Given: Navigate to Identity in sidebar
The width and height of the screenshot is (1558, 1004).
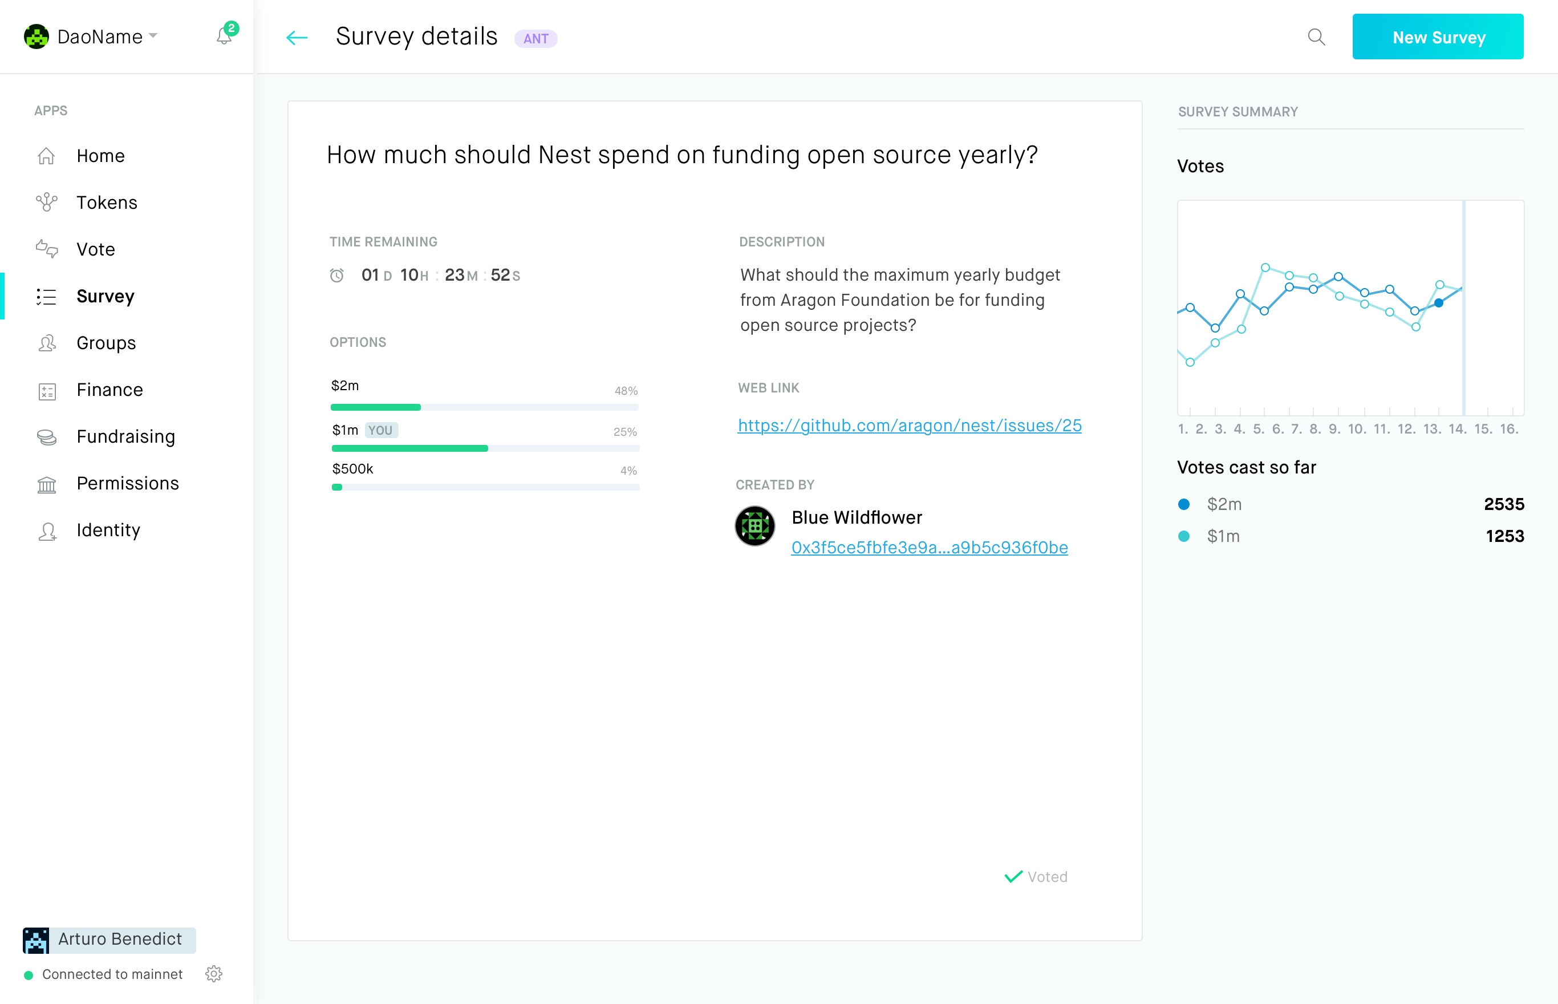Looking at the screenshot, I should click(x=108, y=530).
